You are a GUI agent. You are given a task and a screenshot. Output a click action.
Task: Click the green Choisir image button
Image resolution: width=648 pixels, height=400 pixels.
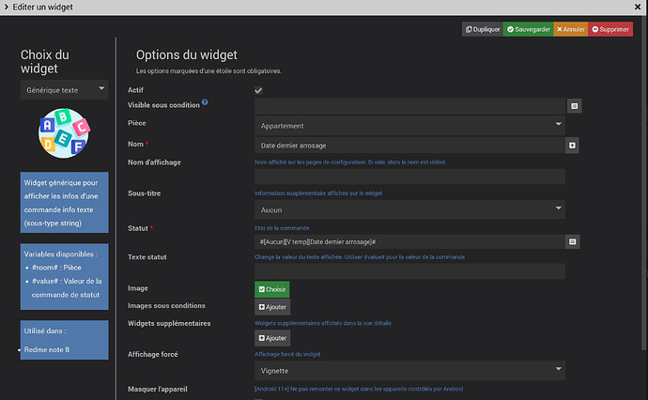pos(272,289)
